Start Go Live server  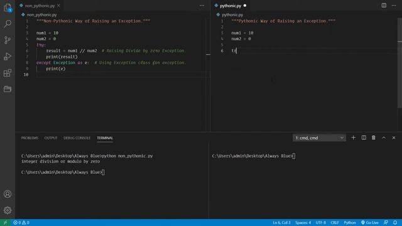(x=370, y=222)
